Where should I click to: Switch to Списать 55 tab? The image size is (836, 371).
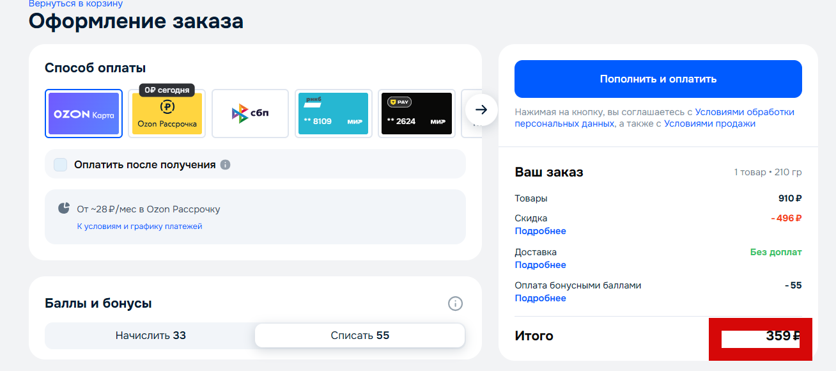[x=360, y=335]
